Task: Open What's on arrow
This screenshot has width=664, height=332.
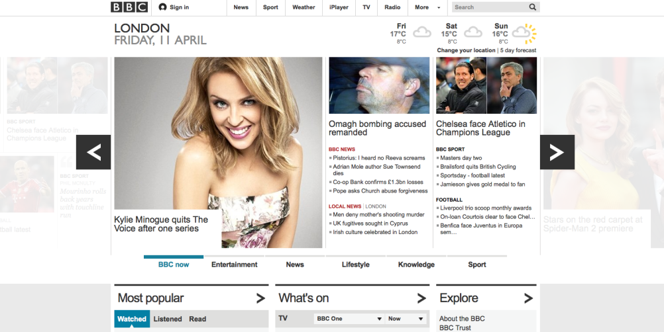Action: [x=421, y=298]
